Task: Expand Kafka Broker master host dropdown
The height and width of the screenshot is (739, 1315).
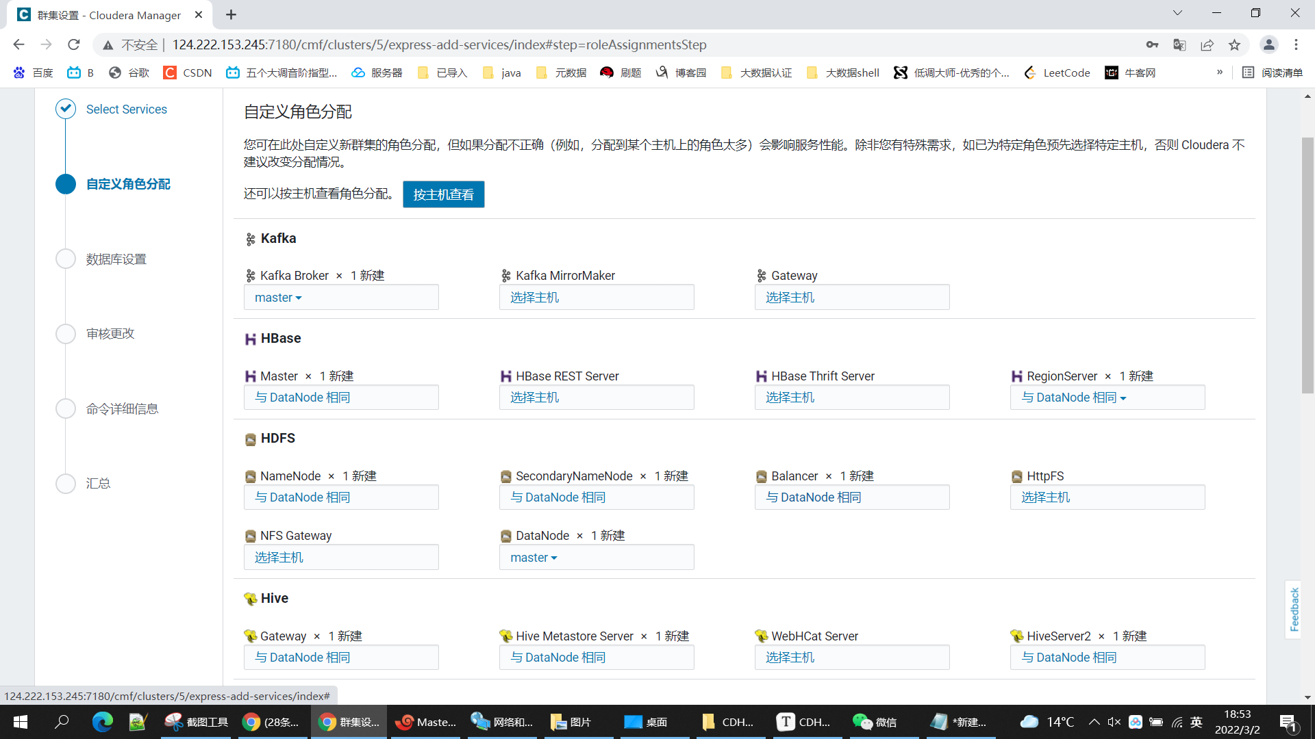Action: (x=278, y=298)
